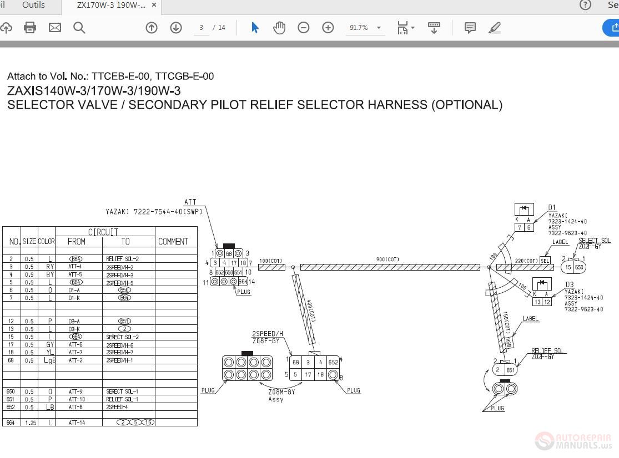
Task: Click the fit page width icon
Action: (402, 28)
